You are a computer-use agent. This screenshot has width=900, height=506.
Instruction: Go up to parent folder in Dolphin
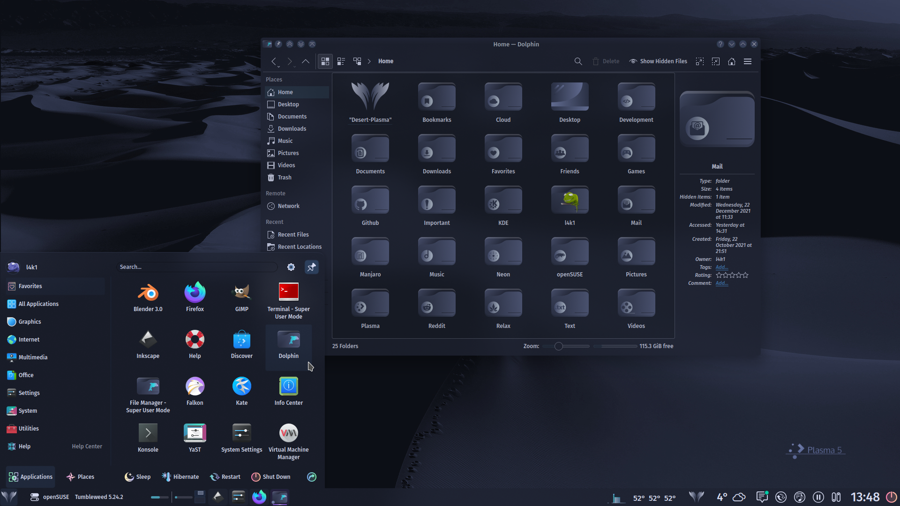pos(306,61)
